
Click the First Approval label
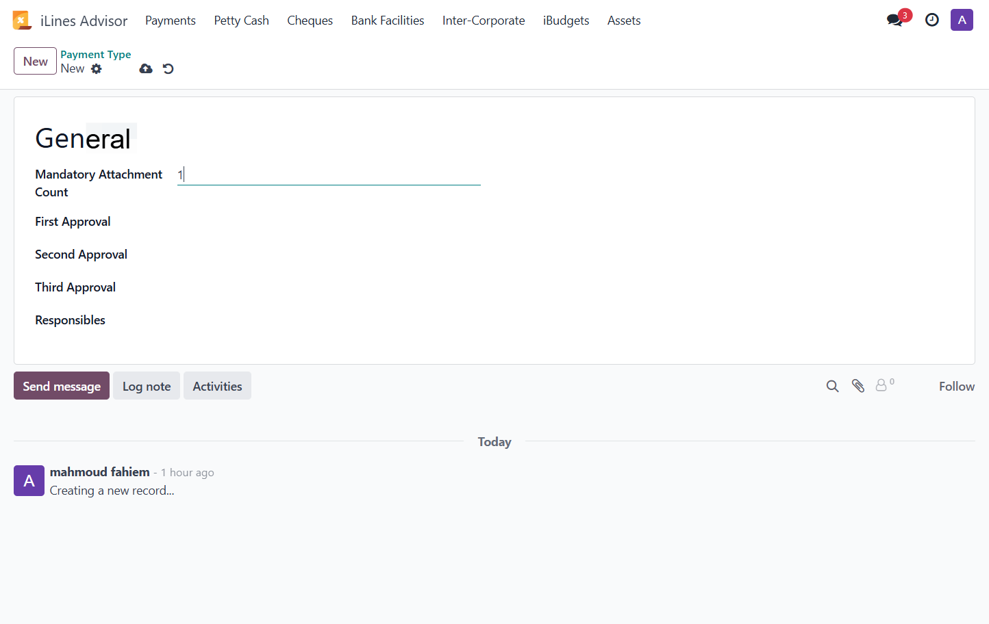pos(73,222)
